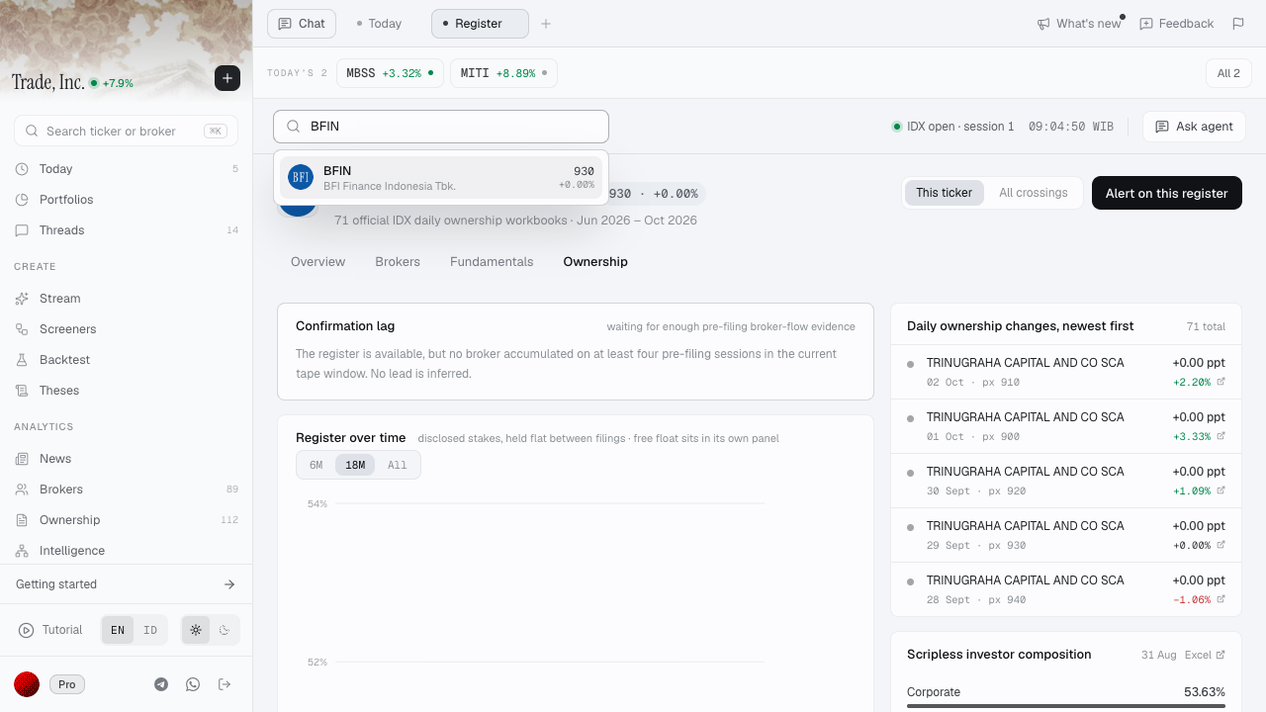Set chart range to 18M
1266x712 pixels.
pos(355,465)
